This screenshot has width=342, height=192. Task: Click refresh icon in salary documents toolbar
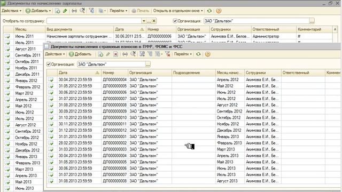(x=209, y=11)
